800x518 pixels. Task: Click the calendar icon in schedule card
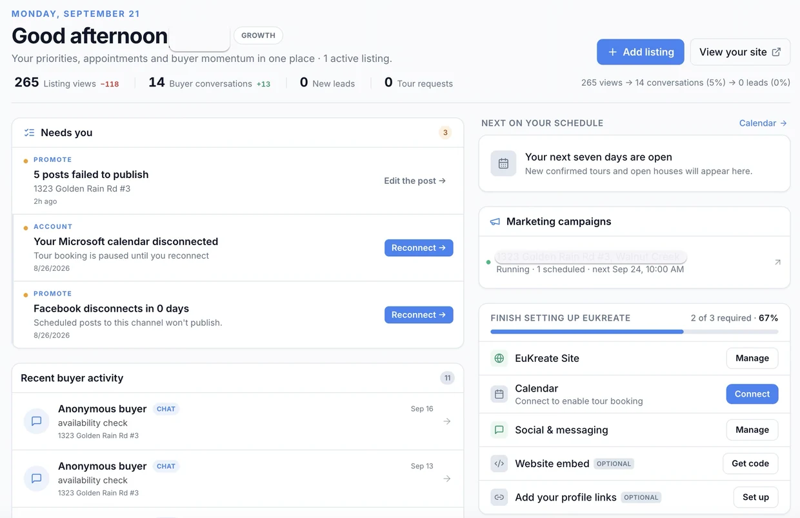click(x=503, y=163)
